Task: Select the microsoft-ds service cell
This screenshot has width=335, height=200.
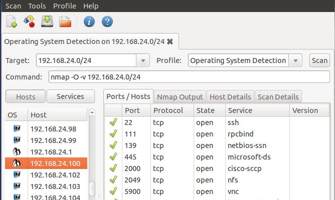Action: click(249, 157)
